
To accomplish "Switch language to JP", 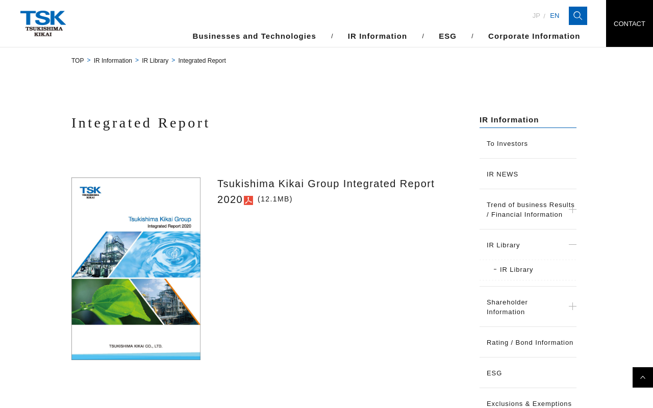I will click(x=536, y=16).
